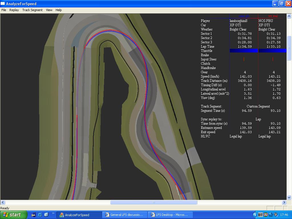
Task: Click the vertical scrollbar down arrow
Action: [289, 197]
